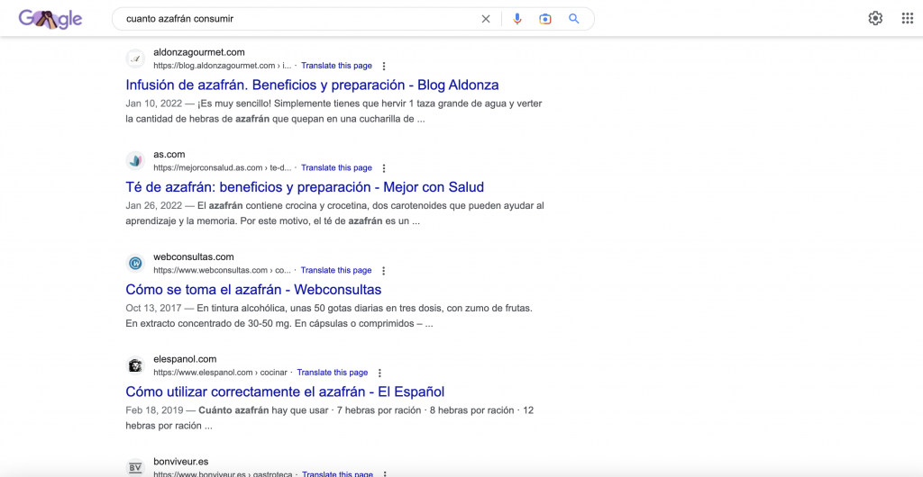Click the aldonzagourmet.com site name
This screenshot has height=477, width=923.
coord(199,52)
